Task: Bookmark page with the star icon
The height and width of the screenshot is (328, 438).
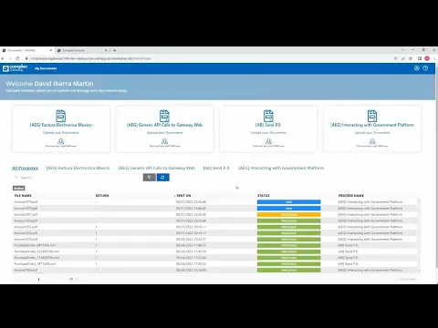Action: pos(411,58)
